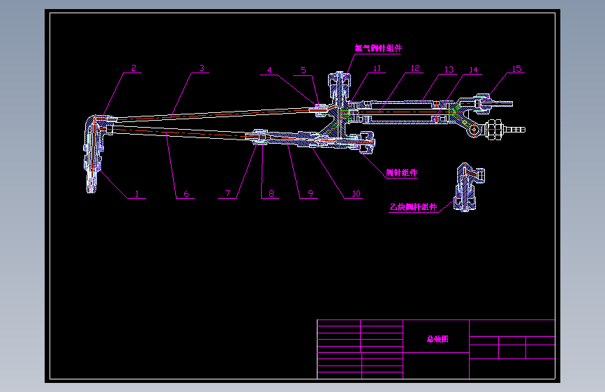Click the hex-nut hose connector at right end
605x392 pixels.
(x=505, y=130)
